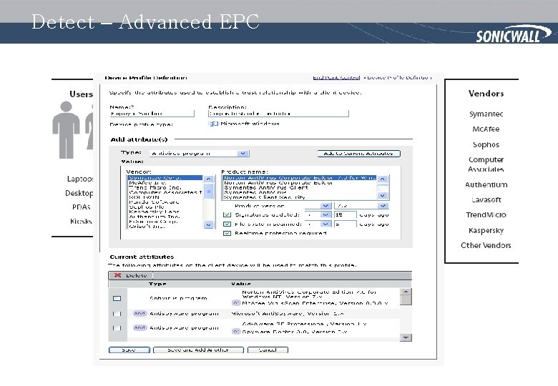Click the Save button
This screenshot has height=386, width=558.
(x=129, y=350)
